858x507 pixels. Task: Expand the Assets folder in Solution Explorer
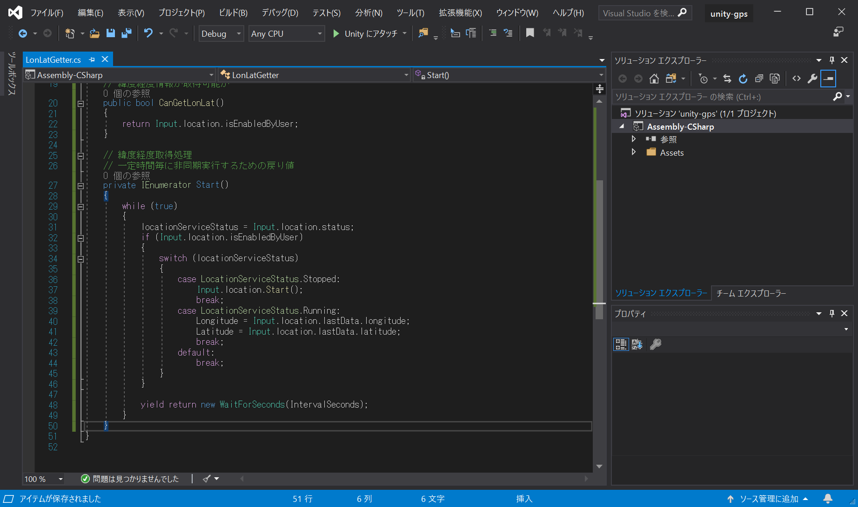(x=633, y=152)
